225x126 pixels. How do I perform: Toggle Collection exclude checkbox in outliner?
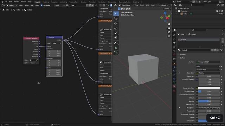pyautogui.click(x=217, y=11)
